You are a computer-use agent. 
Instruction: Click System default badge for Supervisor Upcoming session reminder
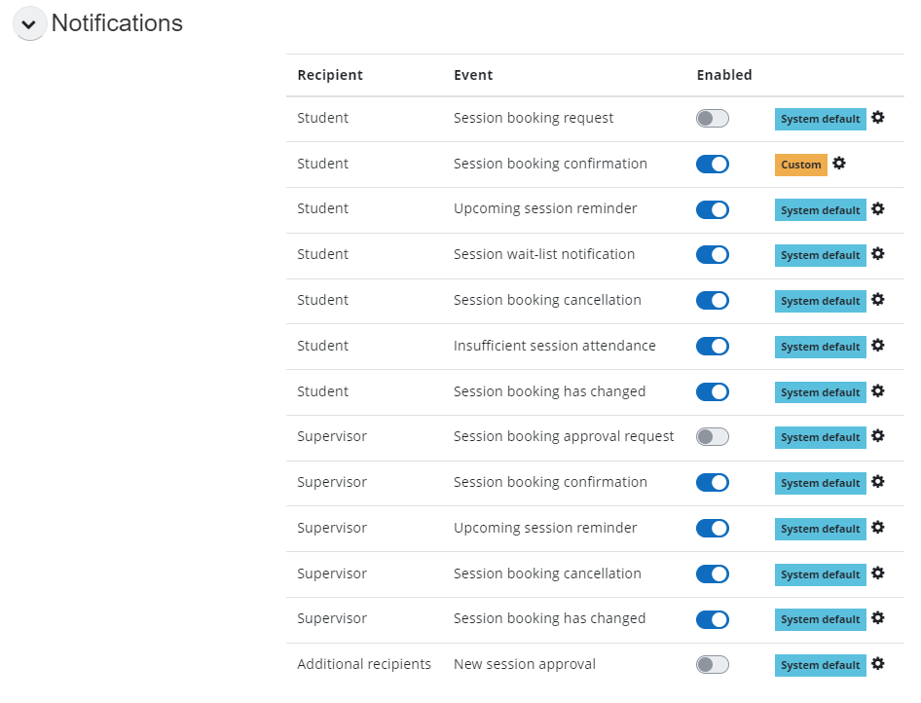coord(820,529)
